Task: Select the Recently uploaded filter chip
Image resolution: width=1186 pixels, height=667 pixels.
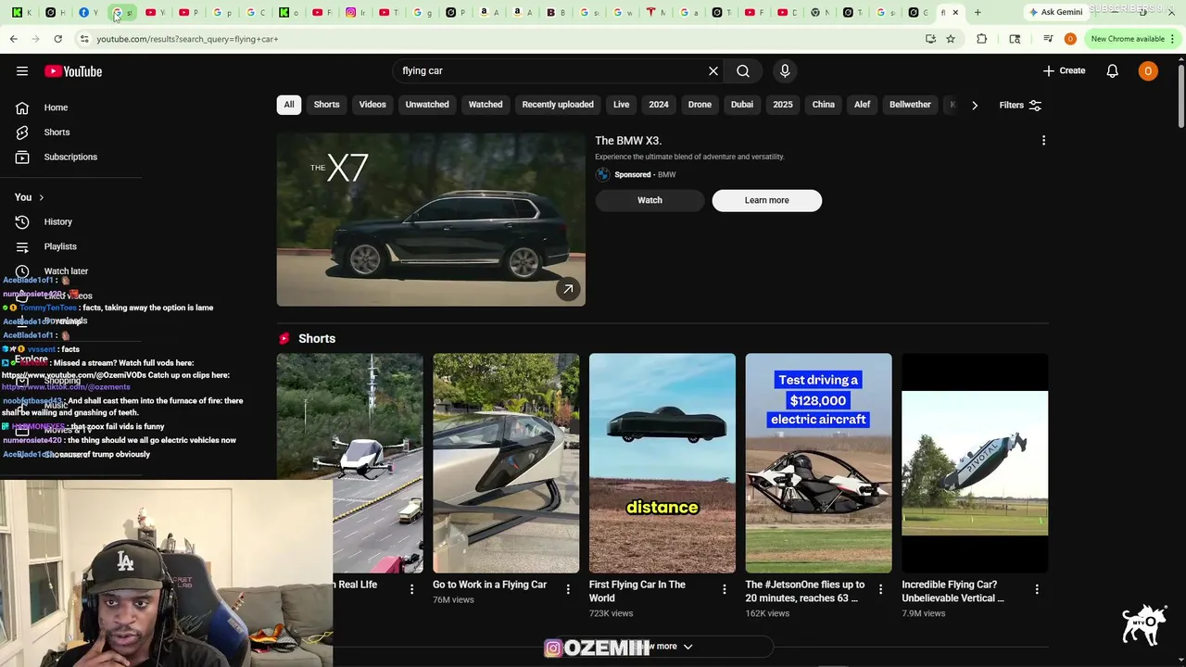Action: click(x=558, y=105)
